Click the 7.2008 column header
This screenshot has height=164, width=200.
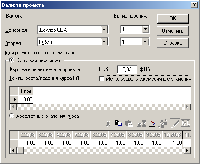pos(117,134)
